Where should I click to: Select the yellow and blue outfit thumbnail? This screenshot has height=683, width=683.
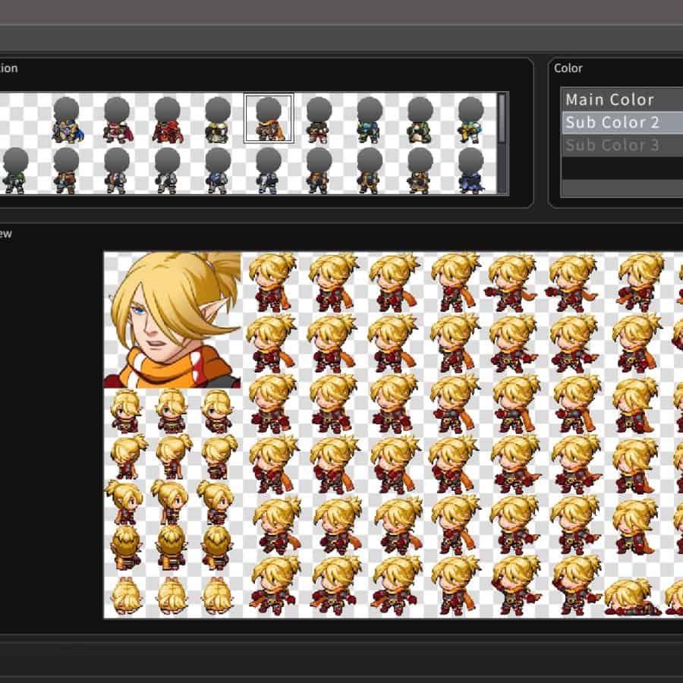point(471,121)
